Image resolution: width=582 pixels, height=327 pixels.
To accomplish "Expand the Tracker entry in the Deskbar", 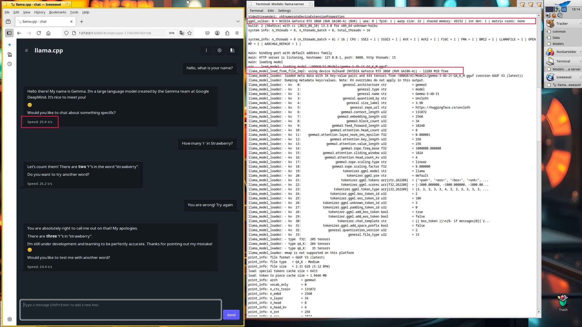I will tap(580, 24).
